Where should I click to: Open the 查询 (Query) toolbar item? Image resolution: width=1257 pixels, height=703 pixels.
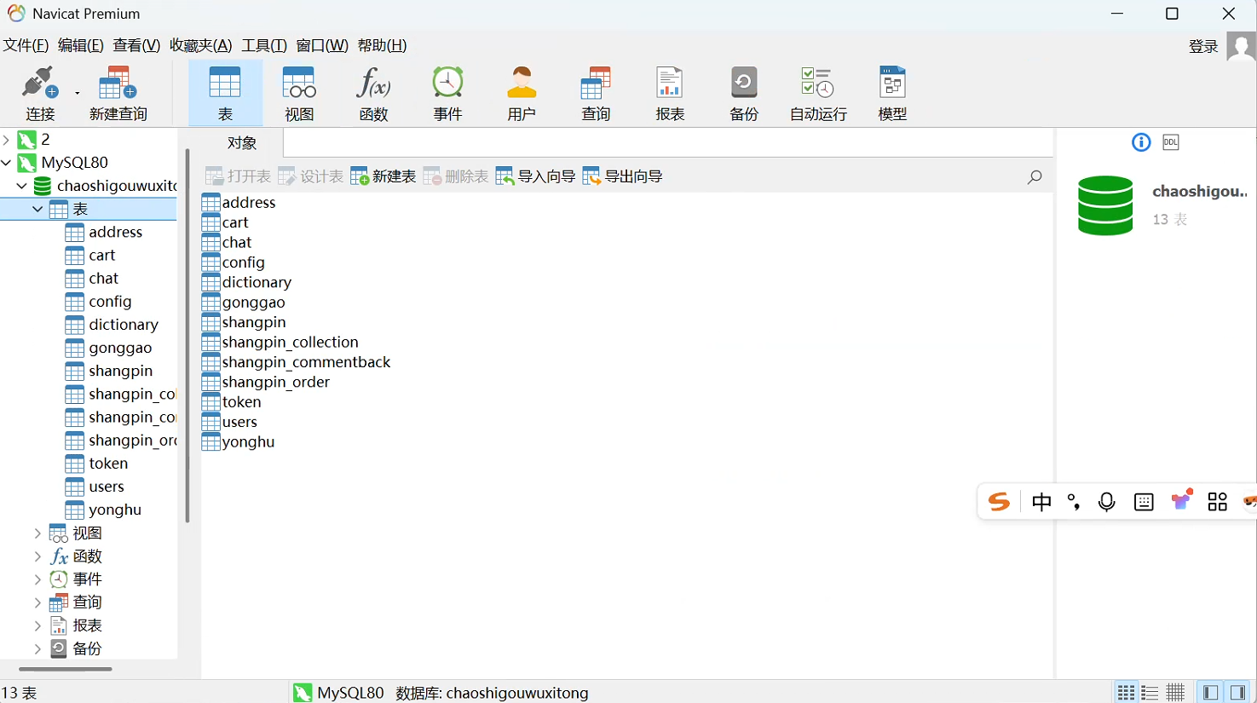[x=596, y=94]
